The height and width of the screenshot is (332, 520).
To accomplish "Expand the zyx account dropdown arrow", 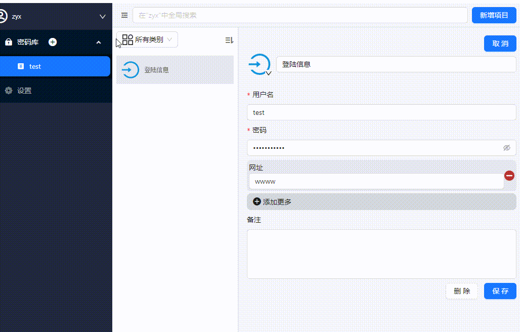I will pyautogui.click(x=103, y=16).
